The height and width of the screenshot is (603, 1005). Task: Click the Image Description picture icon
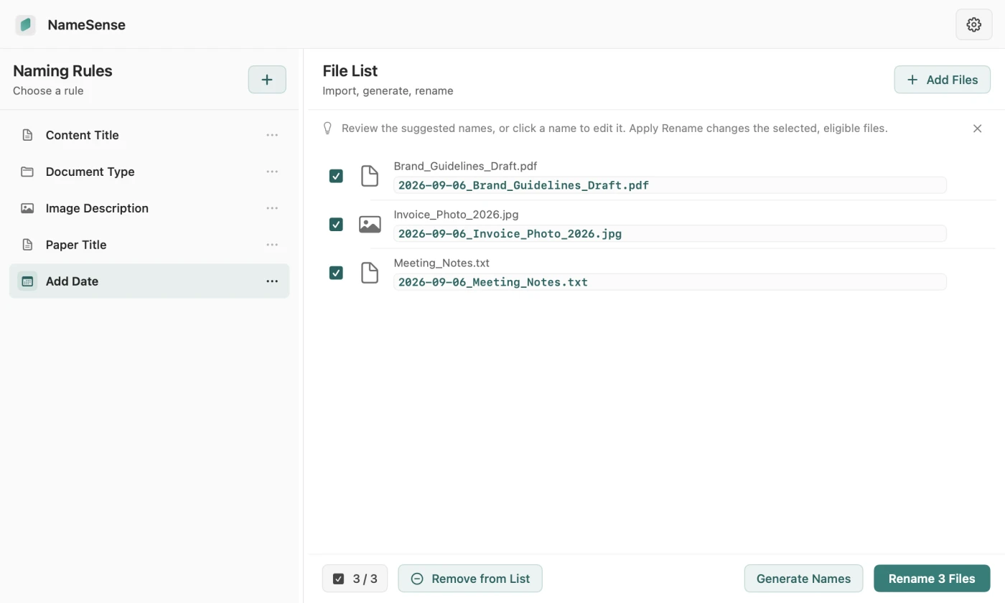point(27,208)
